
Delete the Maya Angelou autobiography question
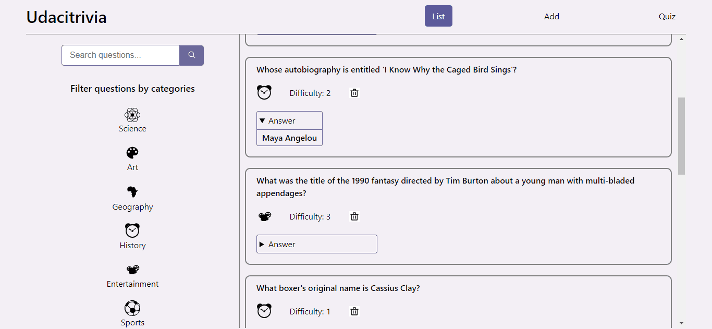point(354,93)
